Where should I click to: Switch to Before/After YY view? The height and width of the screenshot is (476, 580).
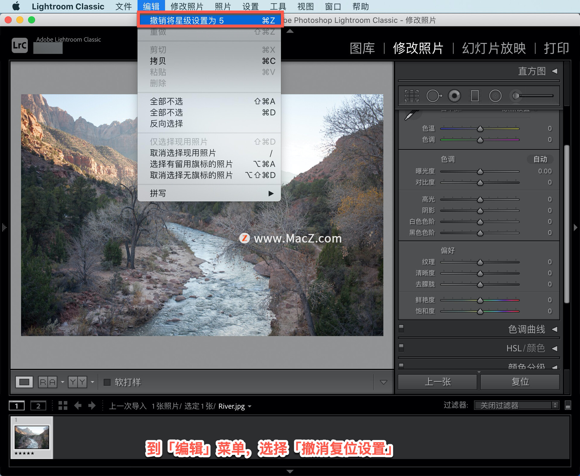(77, 382)
